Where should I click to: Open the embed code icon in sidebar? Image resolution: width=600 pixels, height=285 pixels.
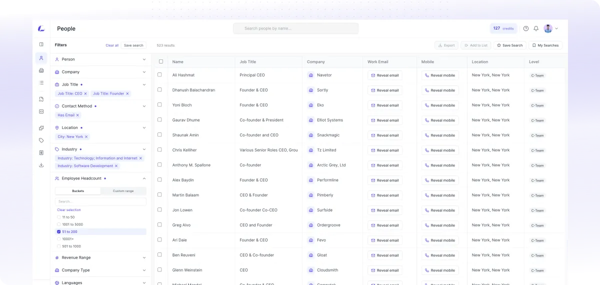click(x=41, y=111)
